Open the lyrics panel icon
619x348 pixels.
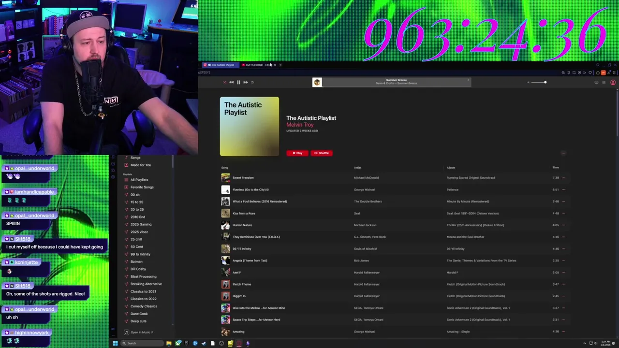(596, 82)
